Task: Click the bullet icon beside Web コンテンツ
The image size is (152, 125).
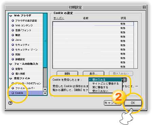Action: 13,25
